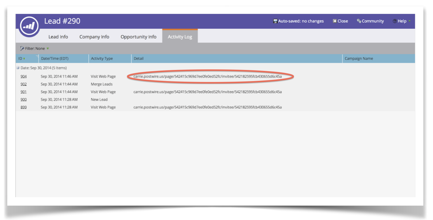Click the Auto-saved disk icon

(x=275, y=21)
